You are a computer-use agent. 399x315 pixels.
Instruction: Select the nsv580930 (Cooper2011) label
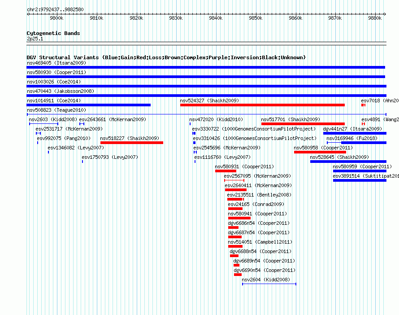coord(56,72)
